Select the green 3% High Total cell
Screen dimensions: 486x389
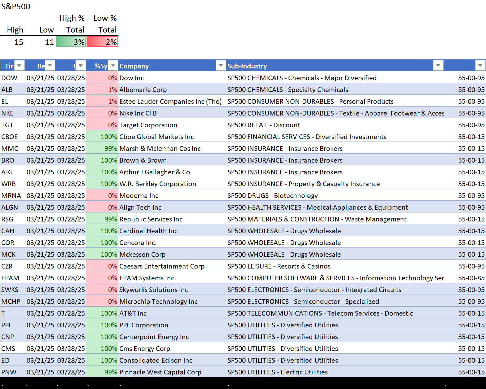point(71,42)
